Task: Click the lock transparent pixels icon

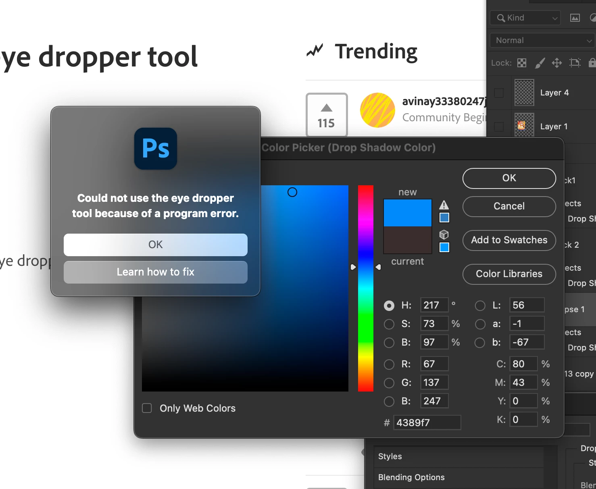Action: coord(522,63)
